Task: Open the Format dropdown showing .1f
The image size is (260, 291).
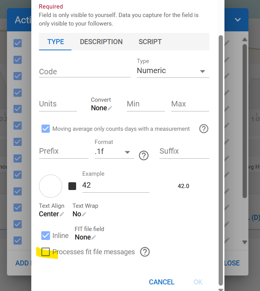Action: click(x=114, y=152)
